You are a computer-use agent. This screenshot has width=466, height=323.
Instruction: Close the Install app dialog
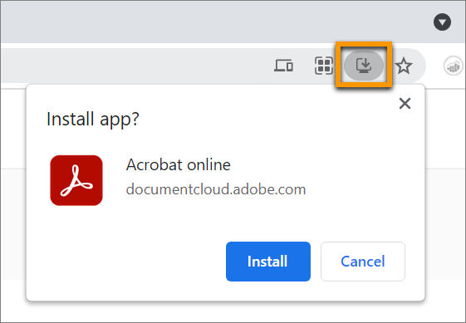pos(405,104)
